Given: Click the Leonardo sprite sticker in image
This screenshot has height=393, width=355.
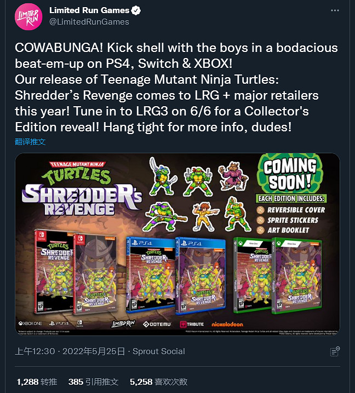Looking at the screenshot, I should tap(163, 176).
